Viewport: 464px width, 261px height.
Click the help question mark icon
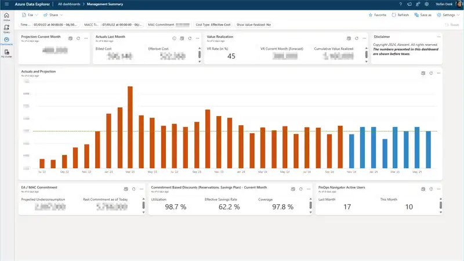click(x=400, y=4)
